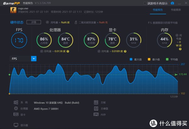
Task: Click the power icon beside memory 用电量
Action: click(x=177, y=35)
